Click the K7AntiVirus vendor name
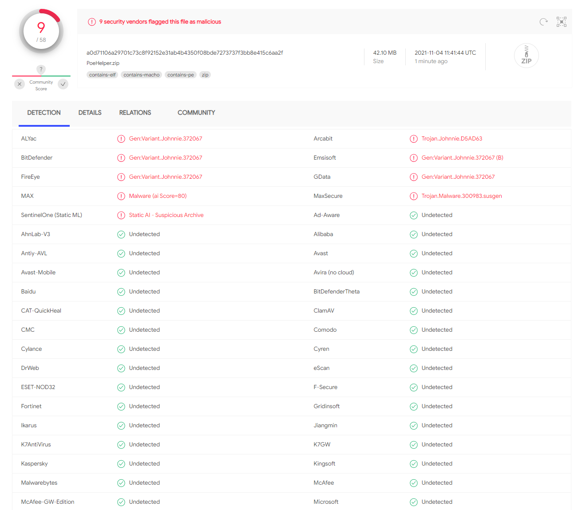Screen dimensions: 578x510 point(36,445)
